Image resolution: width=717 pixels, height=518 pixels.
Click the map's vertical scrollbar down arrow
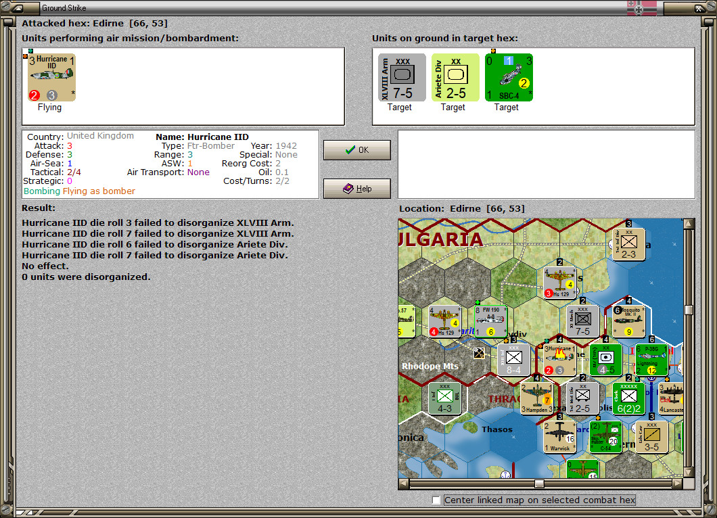(689, 472)
